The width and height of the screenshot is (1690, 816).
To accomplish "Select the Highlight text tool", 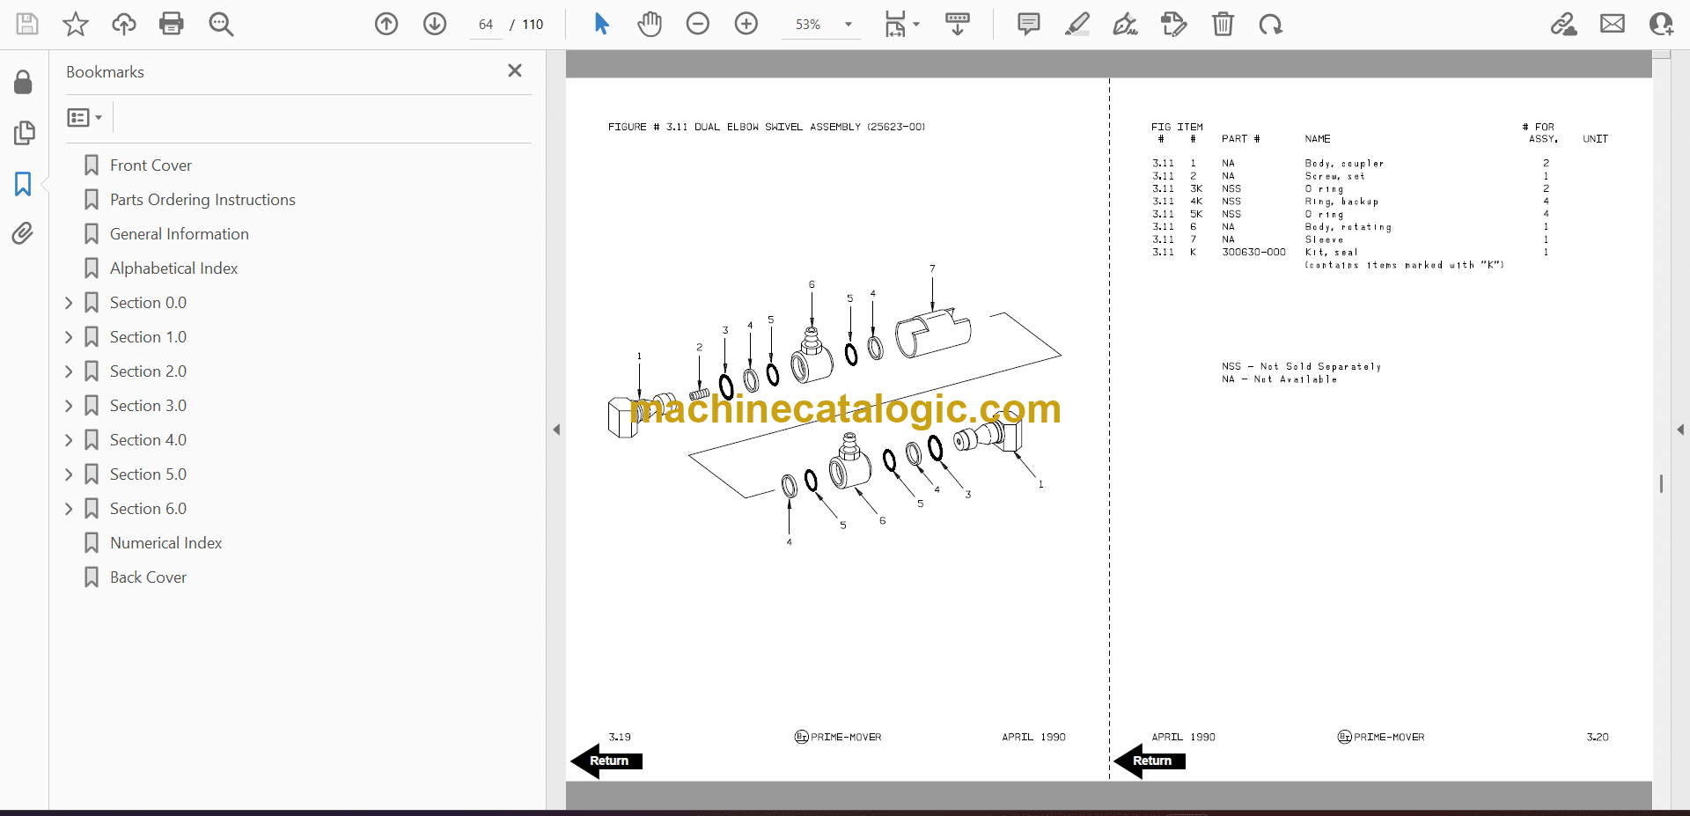I will (x=1076, y=24).
